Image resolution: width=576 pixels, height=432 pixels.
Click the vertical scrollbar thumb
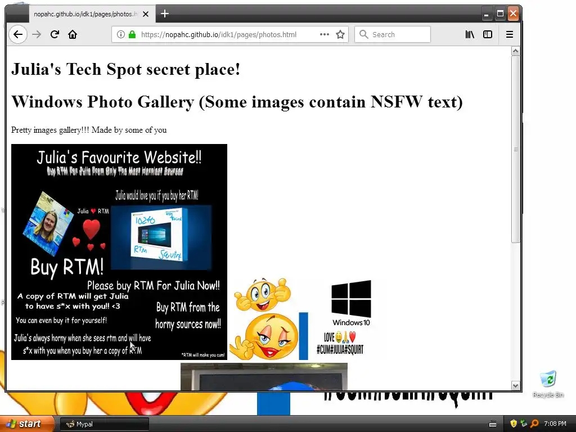[515, 149]
